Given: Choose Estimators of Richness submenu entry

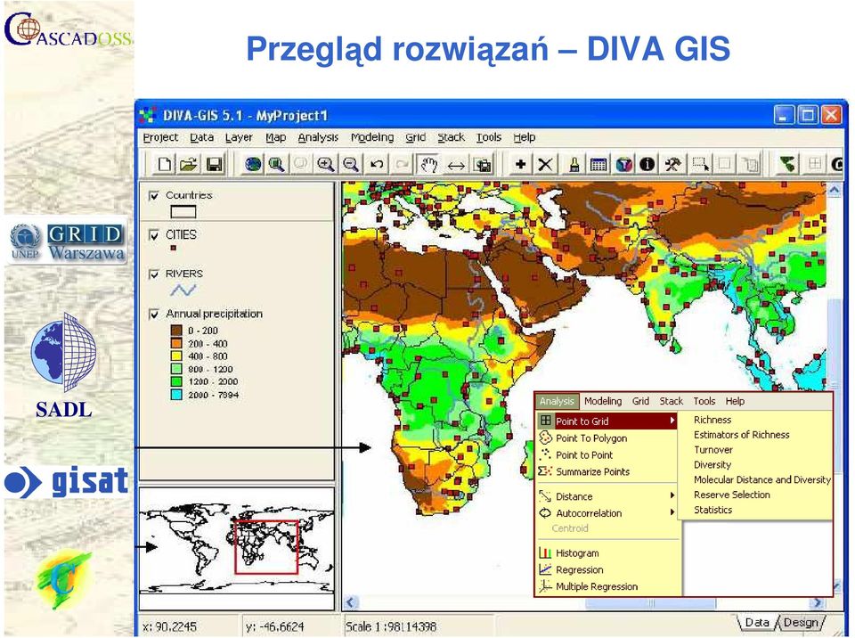Looking at the screenshot, I should tap(742, 435).
